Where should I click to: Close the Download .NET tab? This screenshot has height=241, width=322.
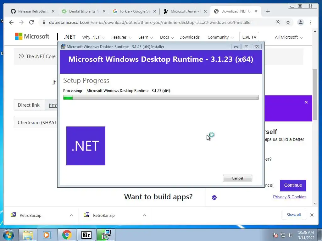tap(256, 11)
